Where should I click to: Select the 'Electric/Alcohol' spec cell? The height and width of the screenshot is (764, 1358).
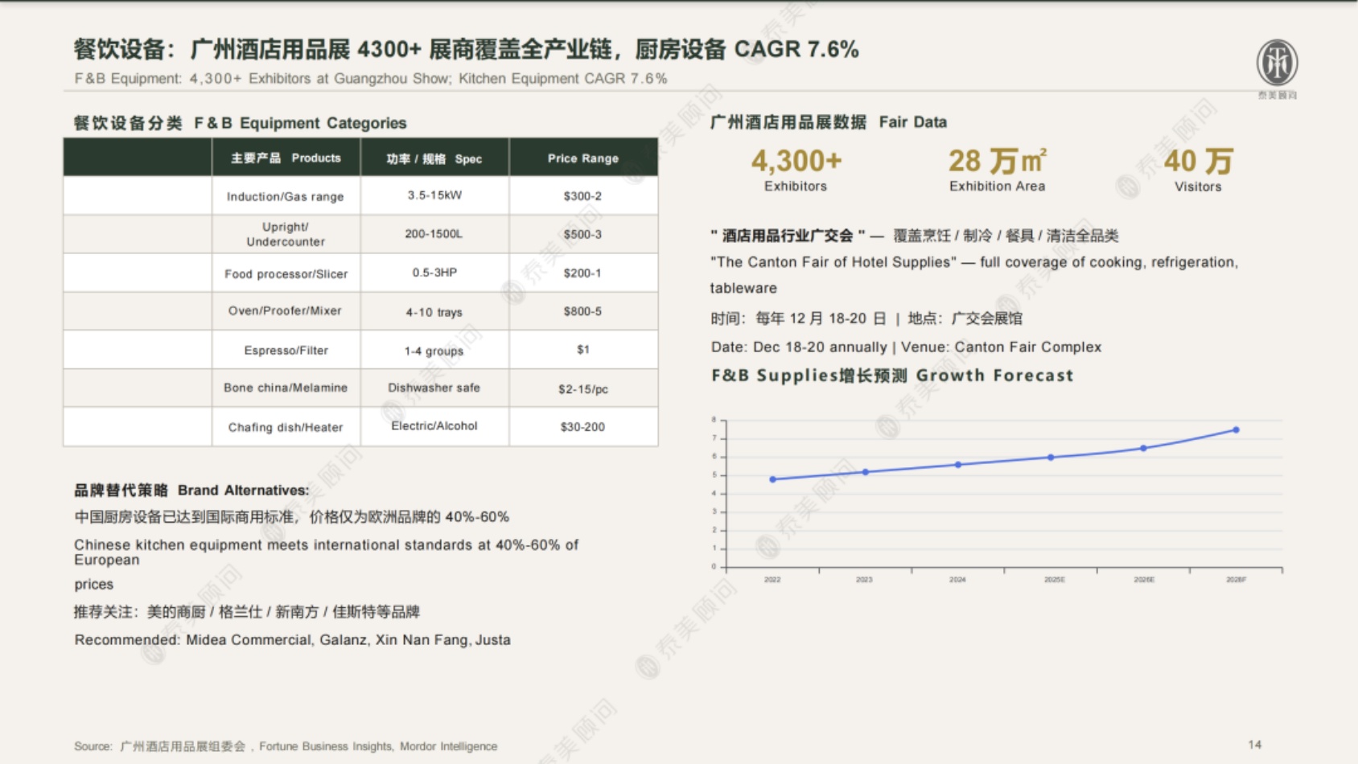(x=434, y=426)
